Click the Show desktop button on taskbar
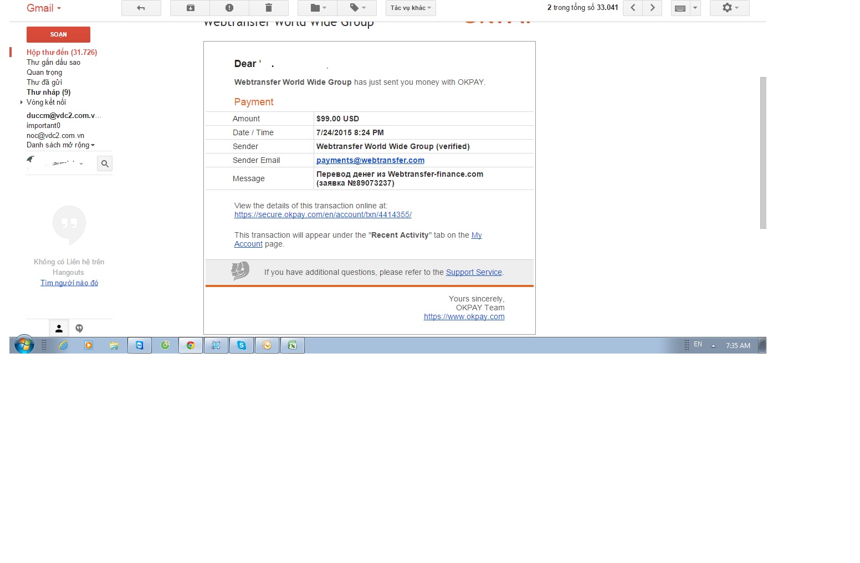This screenshot has width=860, height=563. pyautogui.click(x=762, y=345)
